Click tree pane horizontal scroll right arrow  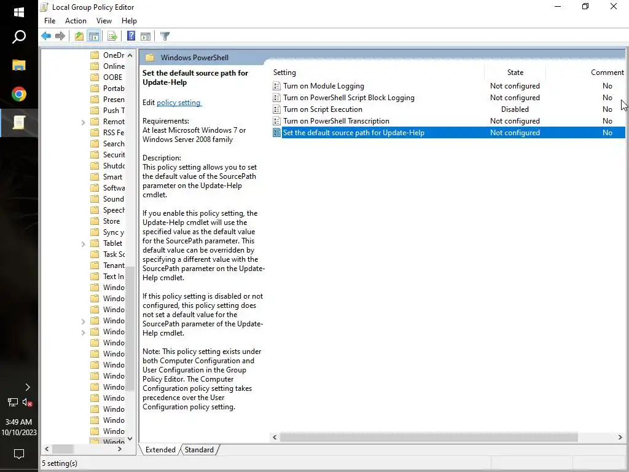(x=120, y=449)
